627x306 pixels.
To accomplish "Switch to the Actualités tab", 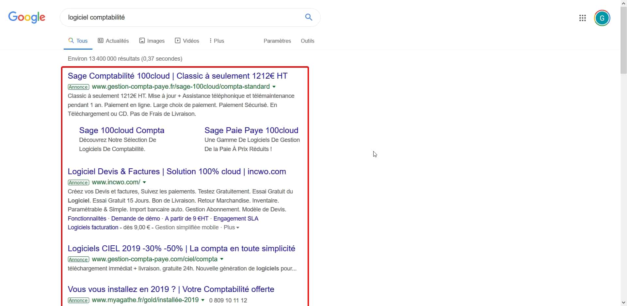I will coord(113,41).
